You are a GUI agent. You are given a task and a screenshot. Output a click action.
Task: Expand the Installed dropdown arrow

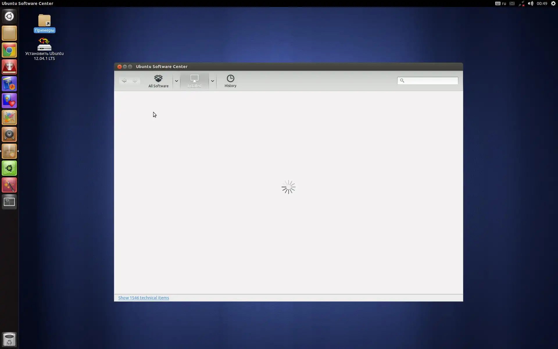tap(212, 81)
